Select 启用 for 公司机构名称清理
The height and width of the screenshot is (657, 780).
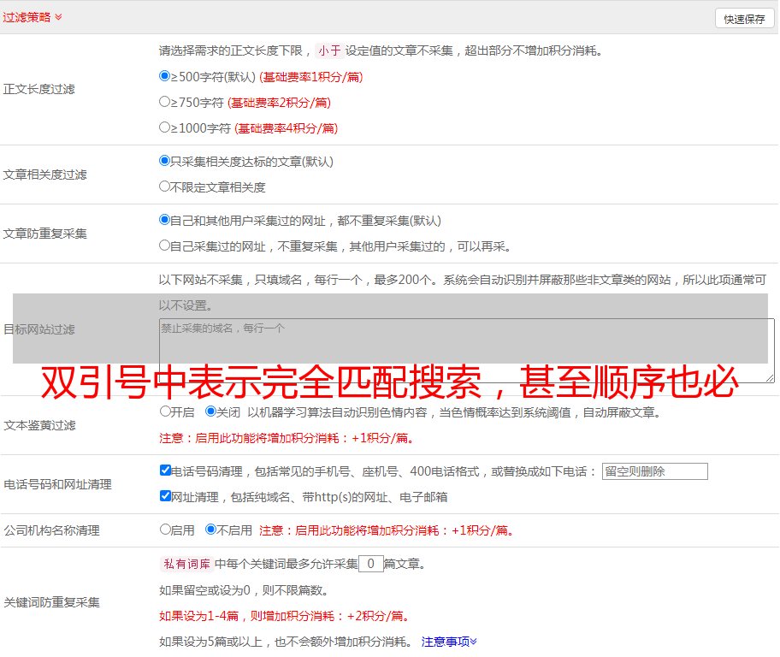[x=165, y=530]
